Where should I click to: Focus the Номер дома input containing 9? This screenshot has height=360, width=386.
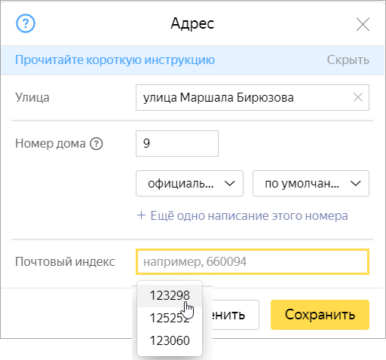(x=177, y=143)
